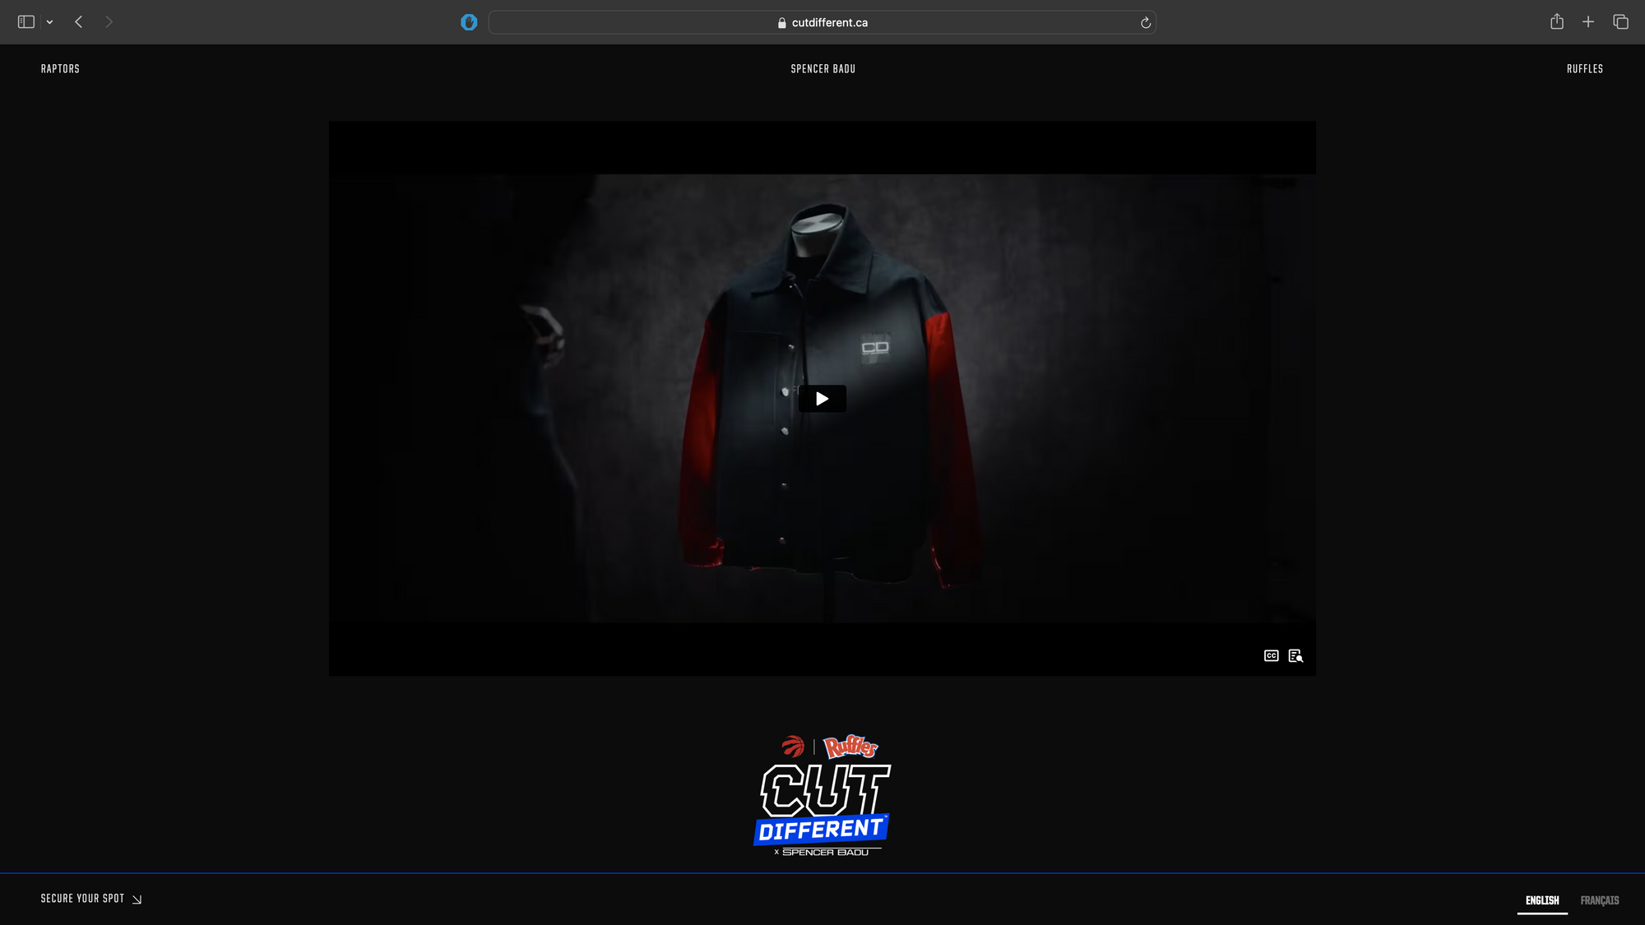Screen dimensions: 1645x925
Task: Click the blue privacy shield extension icon
Action: [469, 22]
